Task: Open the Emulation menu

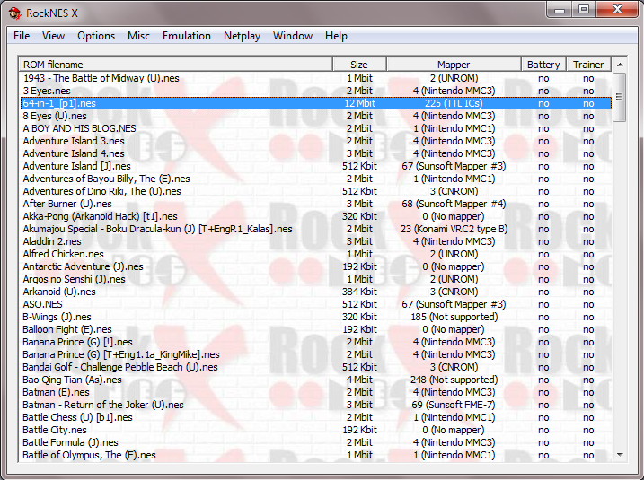Action: (x=187, y=36)
